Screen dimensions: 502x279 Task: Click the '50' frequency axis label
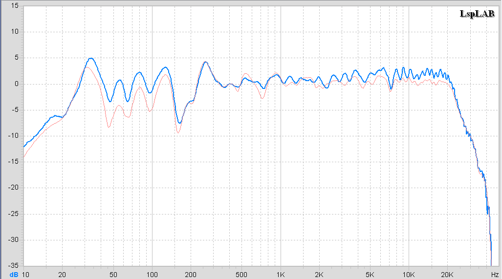pyautogui.click(x=113, y=275)
